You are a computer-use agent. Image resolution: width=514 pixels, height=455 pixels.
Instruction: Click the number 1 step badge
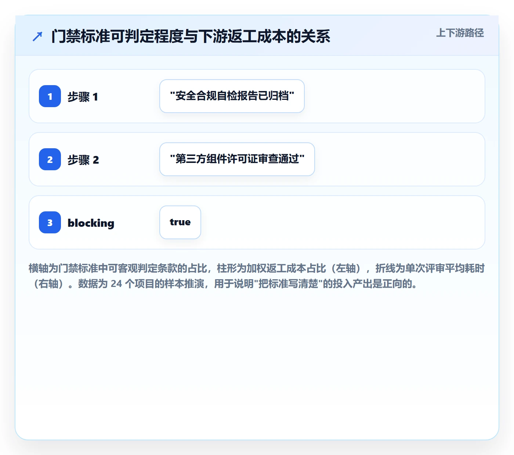pyautogui.click(x=50, y=96)
